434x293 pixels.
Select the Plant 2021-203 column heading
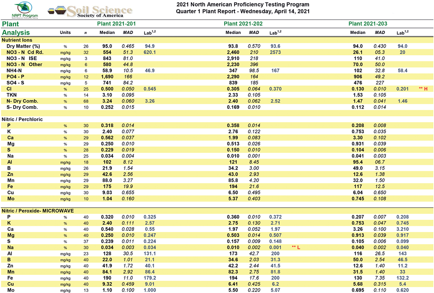pyautogui.click(x=368, y=24)
